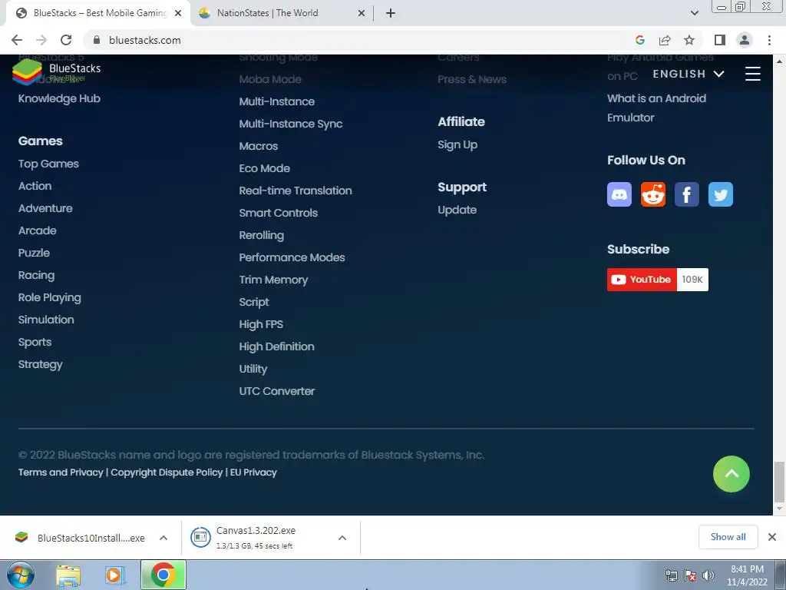Open the Support Update link
Screen dimensions: 786x590
[457, 210]
